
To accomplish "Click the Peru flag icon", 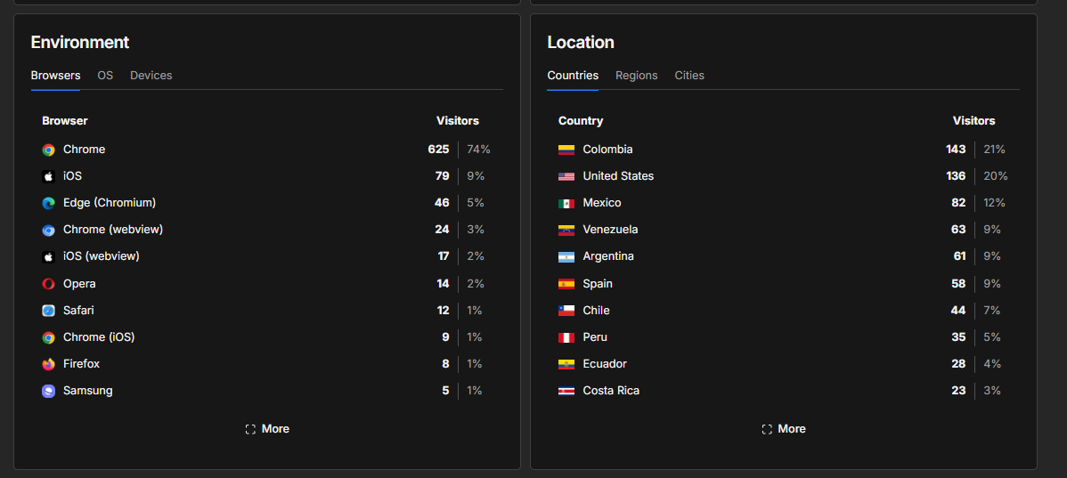I will (566, 337).
